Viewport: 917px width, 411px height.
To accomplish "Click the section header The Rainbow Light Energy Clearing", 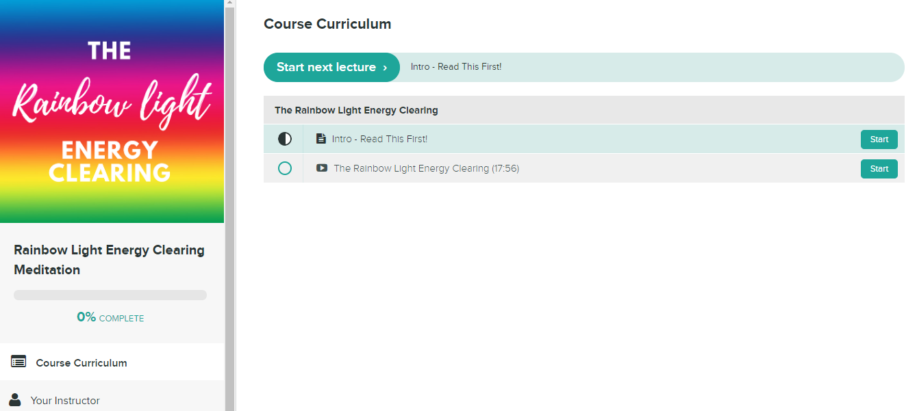I will [356, 110].
